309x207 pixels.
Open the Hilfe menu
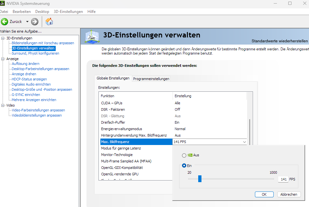[91, 11]
